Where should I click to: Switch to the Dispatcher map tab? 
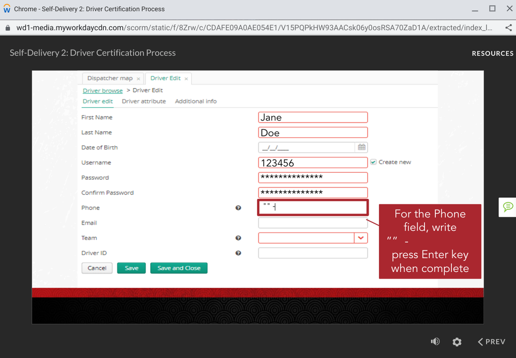pyautogui.click(x=110, y=78)
